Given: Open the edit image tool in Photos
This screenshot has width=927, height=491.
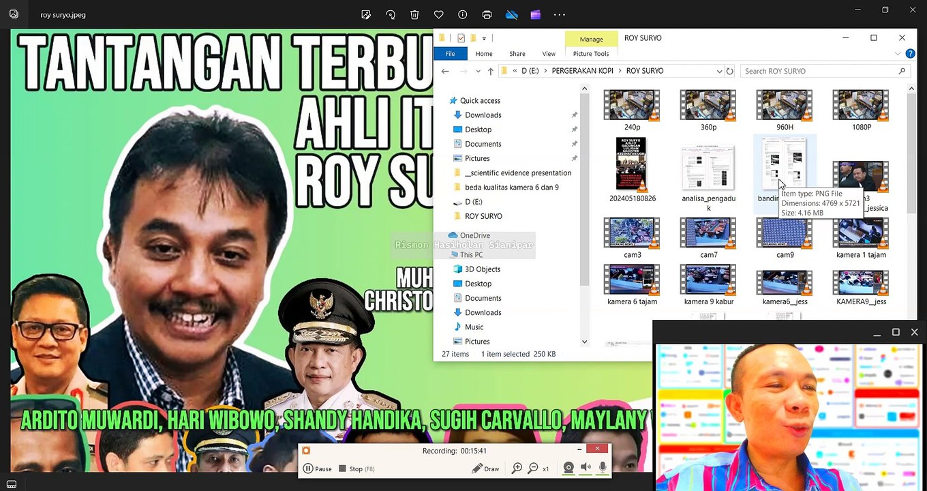Looking at the screenshot, I should point(366,14).
